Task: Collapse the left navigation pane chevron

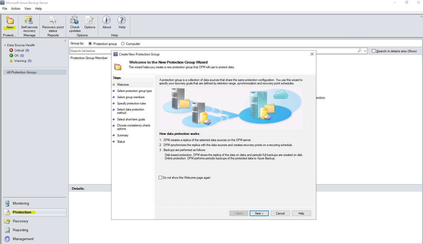Action: pos(65,40)
